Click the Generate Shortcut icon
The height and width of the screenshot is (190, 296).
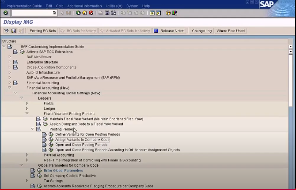(x=159, y=13)
